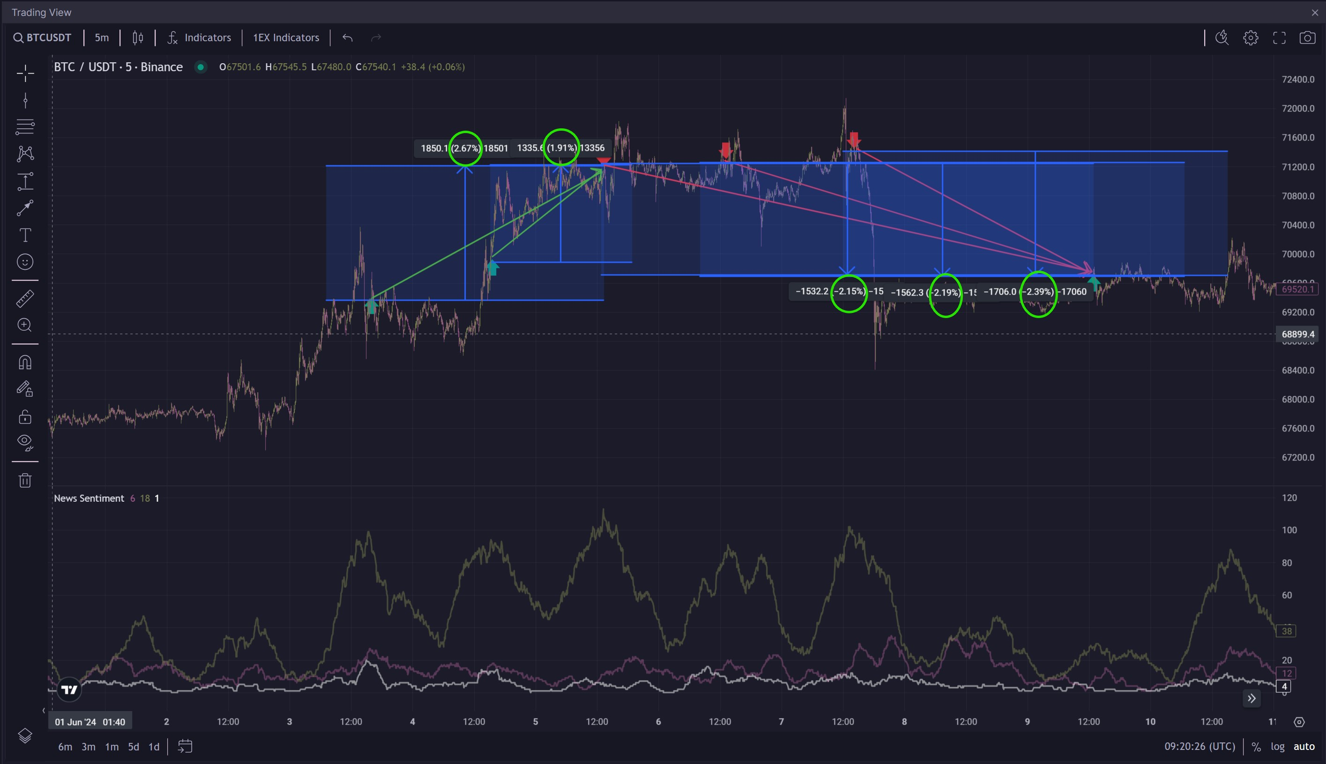
Task: Select the 5d date range button
Action: pyautogui.click(x=134, y=746)
